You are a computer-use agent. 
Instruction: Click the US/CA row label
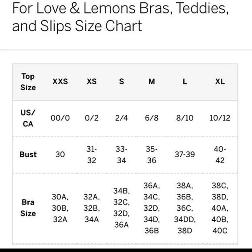click(x=28, y=118)
